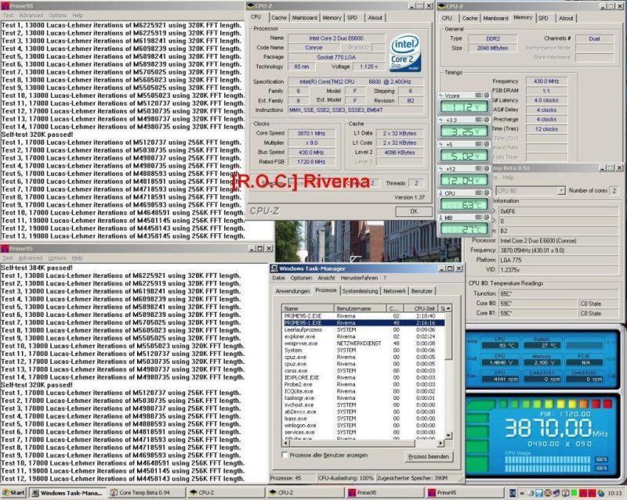Click the Core Speed value '3870.1 MHz'
Image resolution: width=627 pixels, height=500 pixels.
311,133
